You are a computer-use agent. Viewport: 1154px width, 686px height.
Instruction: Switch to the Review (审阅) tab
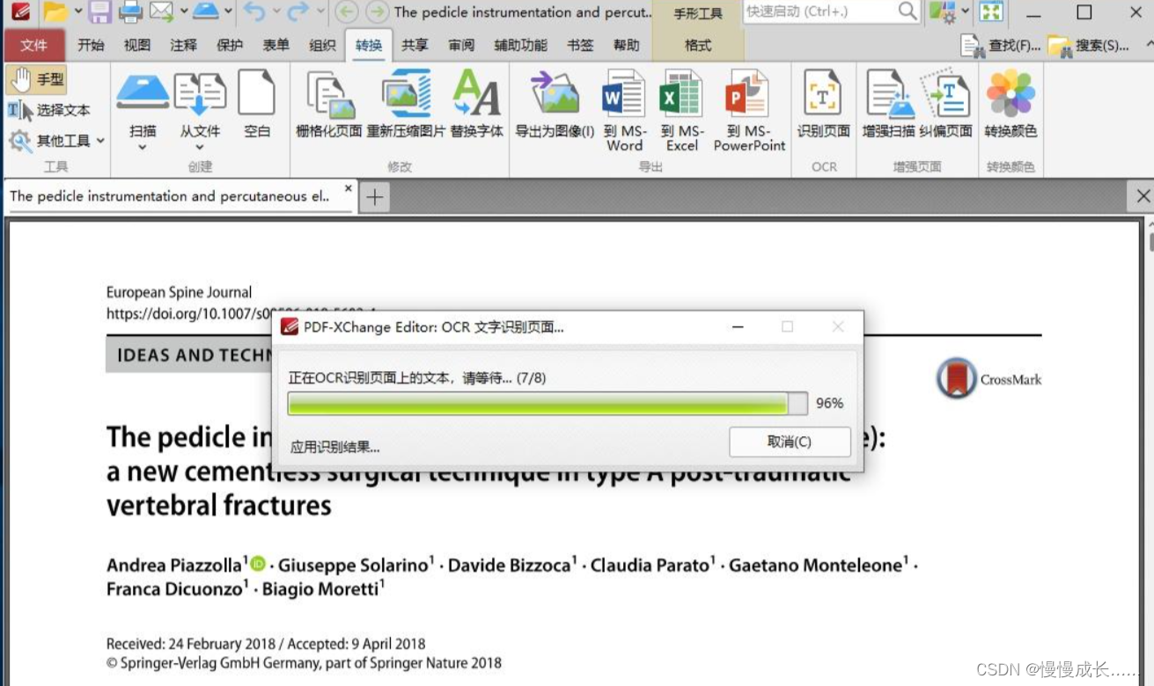[461, 46]
